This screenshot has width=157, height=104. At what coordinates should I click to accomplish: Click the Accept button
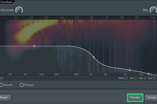pos(151,97)
